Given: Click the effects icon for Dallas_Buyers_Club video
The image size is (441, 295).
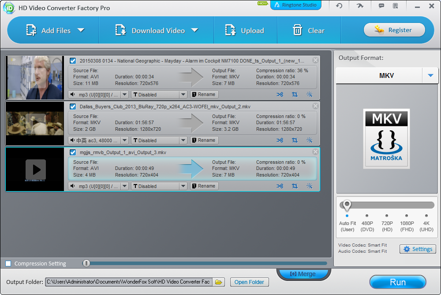Looking at the screenshot, I should (310, 140).
